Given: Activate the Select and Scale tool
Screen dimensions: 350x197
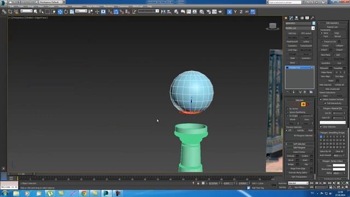Looking at the screenshot, I should 72,12.
